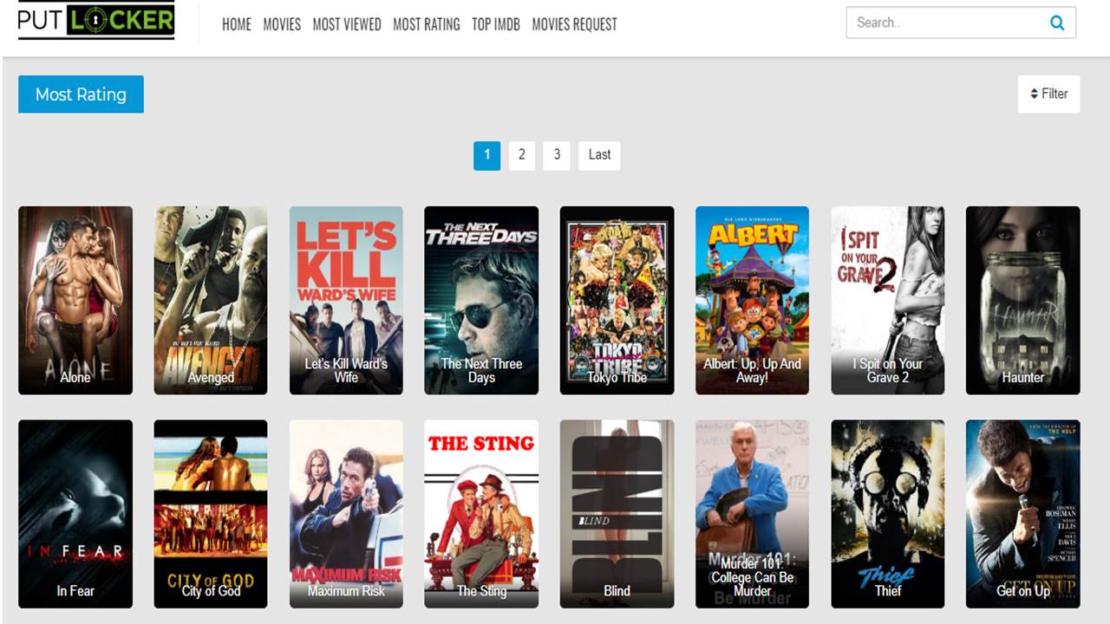Open the City of God poster
This screenshot has width=1110, height=624.
click(211, 514)
